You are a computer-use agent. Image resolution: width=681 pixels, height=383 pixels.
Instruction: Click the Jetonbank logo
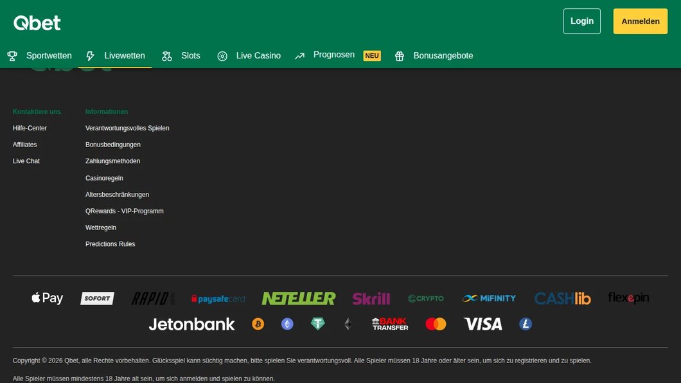click(x=191, y=324)
